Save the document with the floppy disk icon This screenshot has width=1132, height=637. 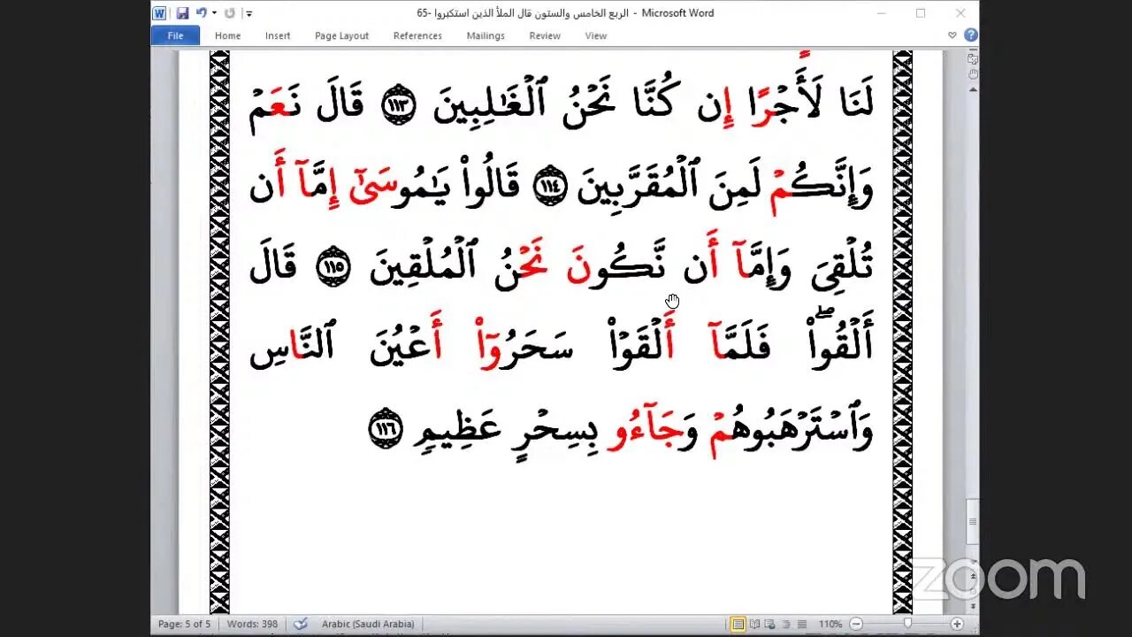[182, 13]
